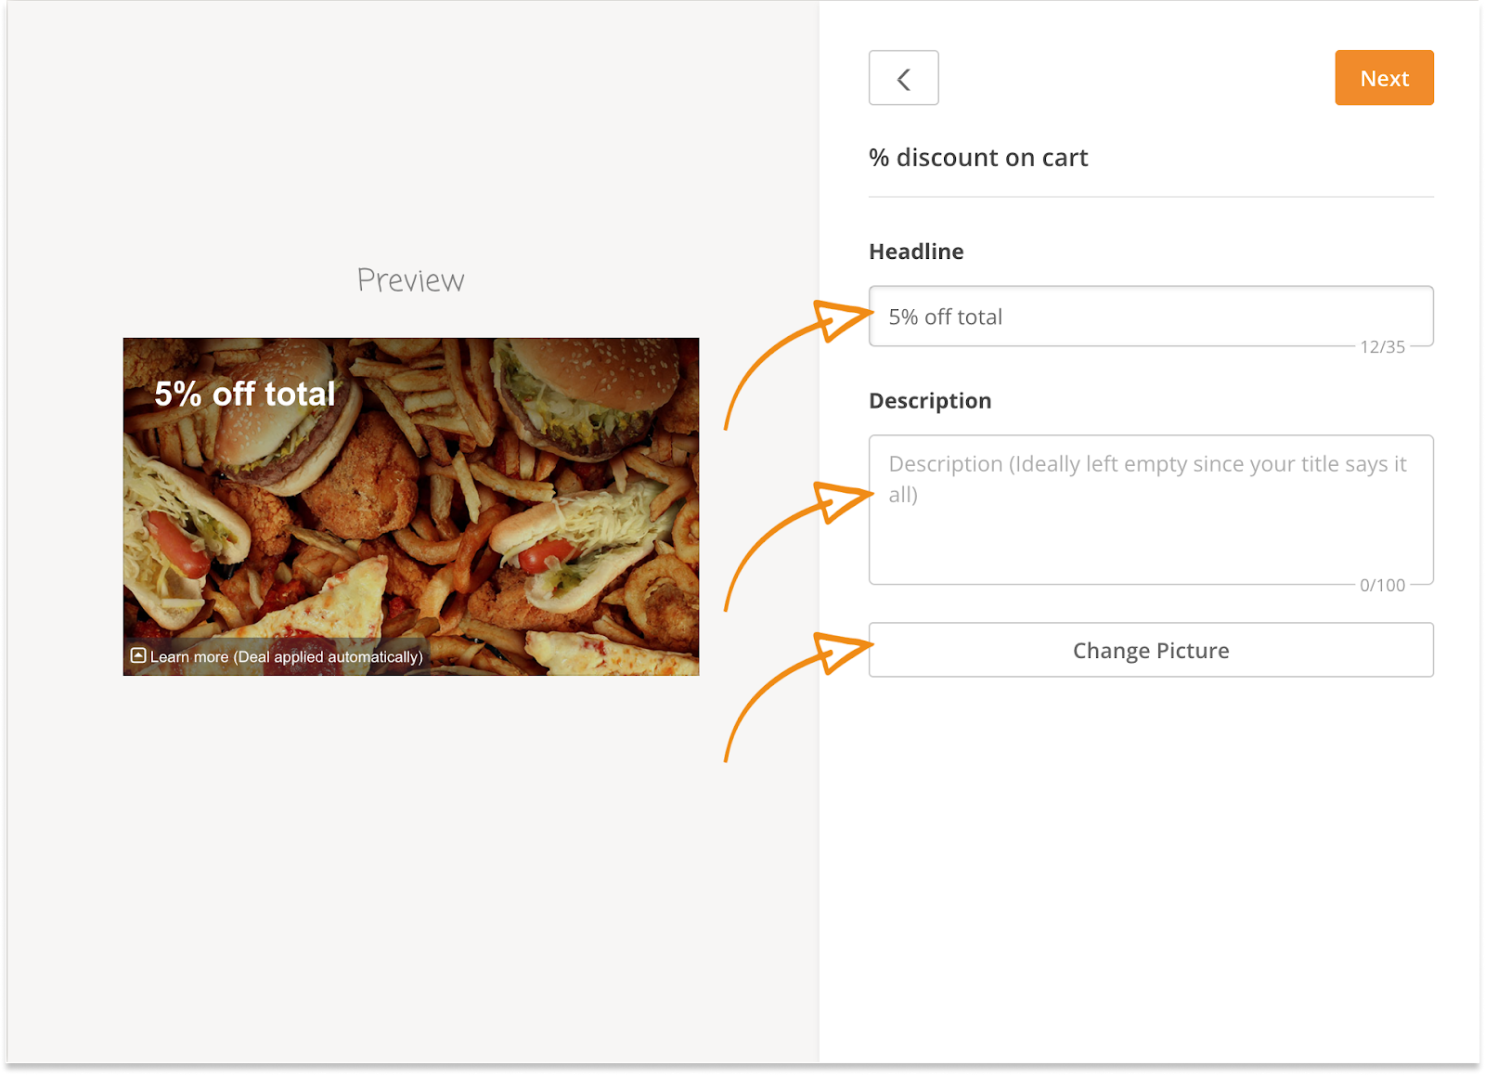Open Learn more (Deal applied automatically) link
The height and width of the screenshot is (1075, 1485).
coord(286,657)
